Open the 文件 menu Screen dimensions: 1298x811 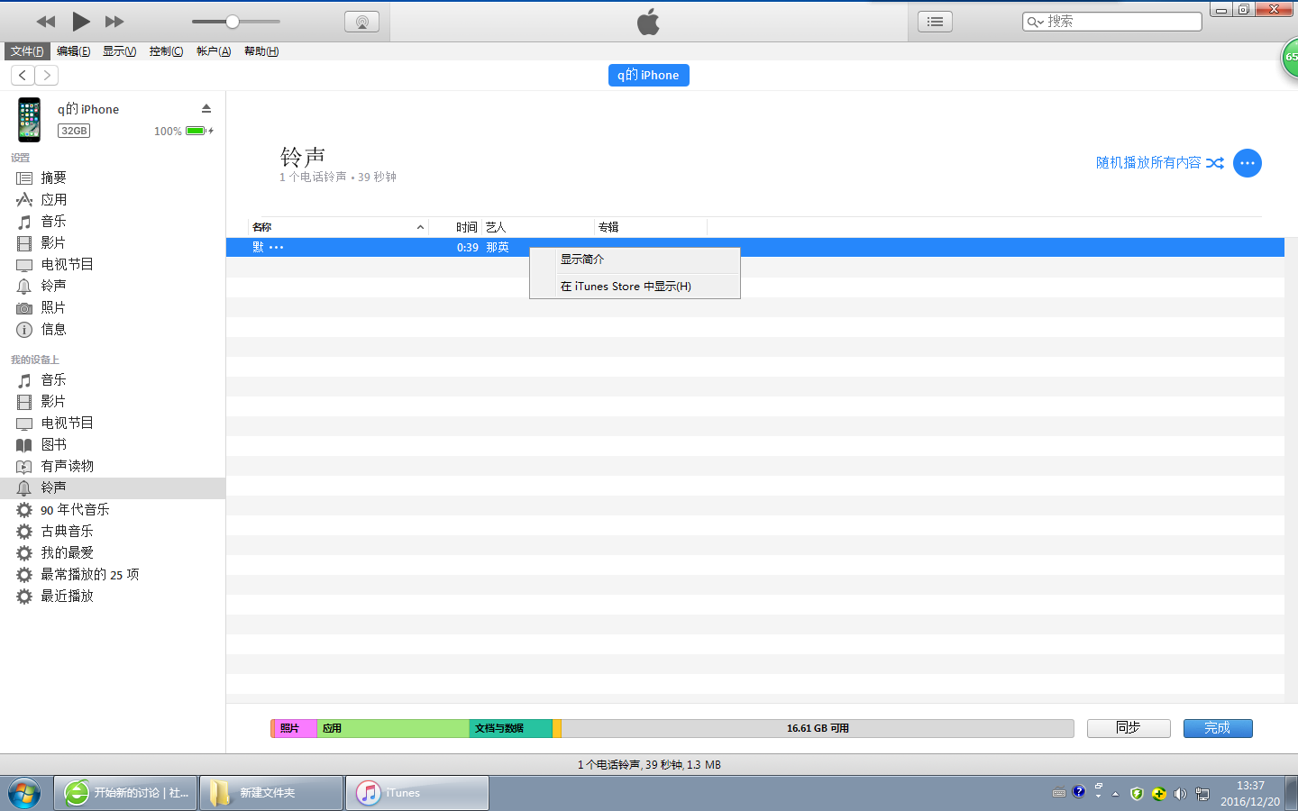click(x=26, y=51)
